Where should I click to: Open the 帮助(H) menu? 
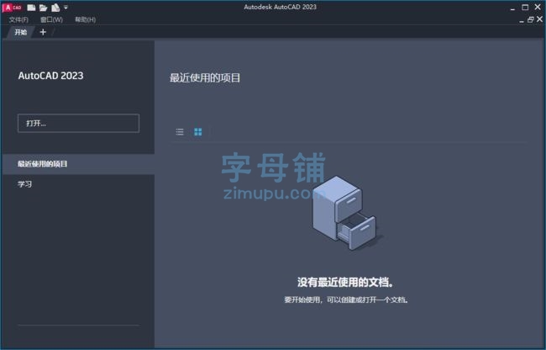tap(86, 19)
